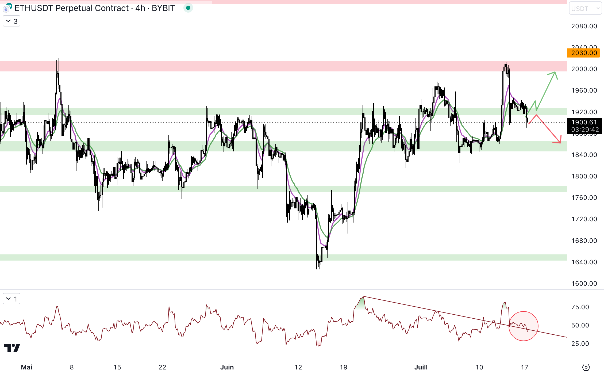The image size is (604, 374).
Task: Select the green support zone near 1920
Action: click(x=160, y=112)
